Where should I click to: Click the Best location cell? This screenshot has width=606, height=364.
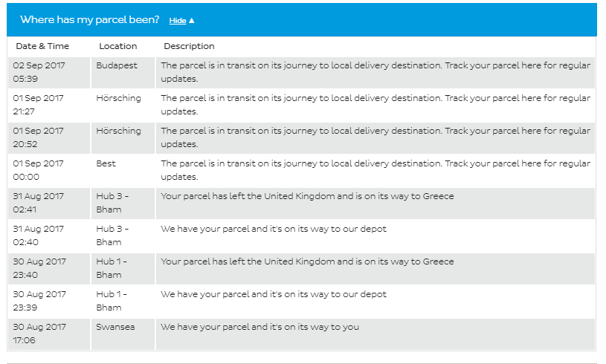pos(123,171)
